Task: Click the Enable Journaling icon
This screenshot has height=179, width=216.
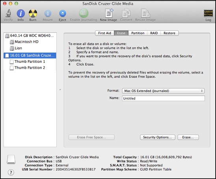Action: (84, 13)
